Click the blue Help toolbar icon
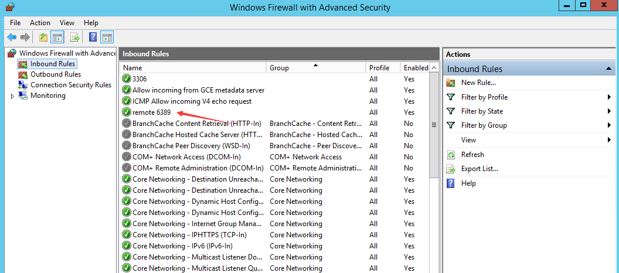 [93, 37]
